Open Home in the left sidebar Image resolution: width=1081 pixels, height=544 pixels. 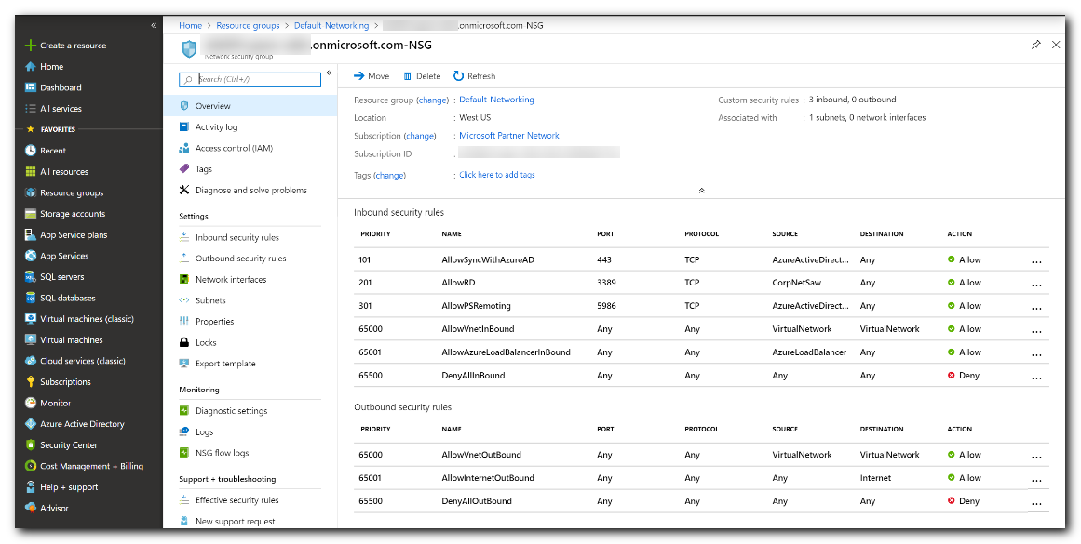pos(52,67)
